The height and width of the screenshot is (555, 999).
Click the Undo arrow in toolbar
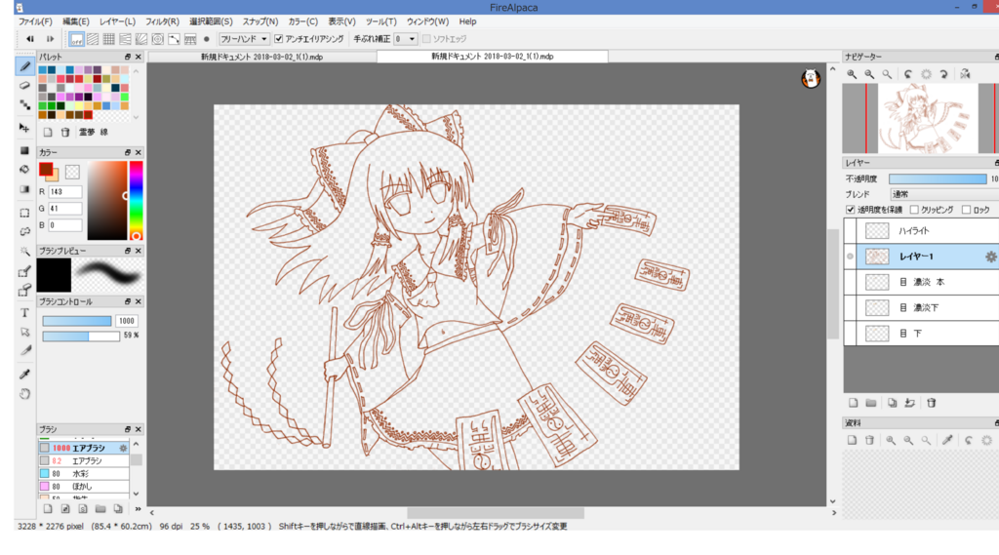point(30,39)
